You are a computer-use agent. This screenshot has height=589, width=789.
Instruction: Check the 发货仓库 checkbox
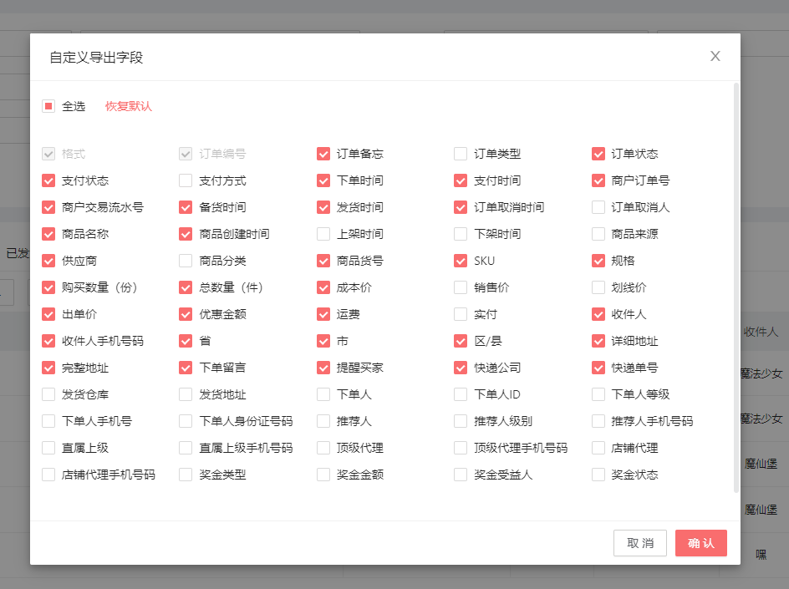tap(48, 394)
